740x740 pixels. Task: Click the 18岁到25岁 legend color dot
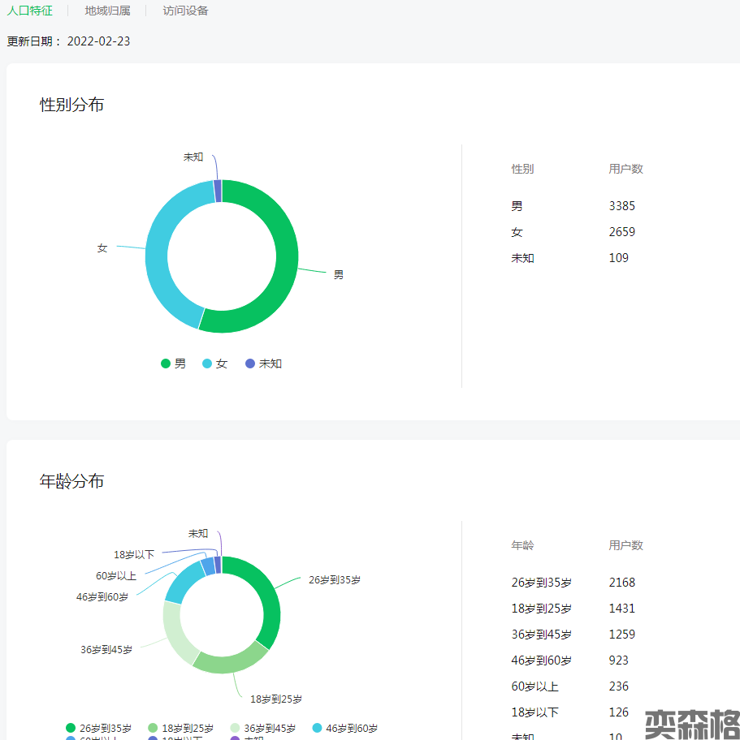coord(153,729)
